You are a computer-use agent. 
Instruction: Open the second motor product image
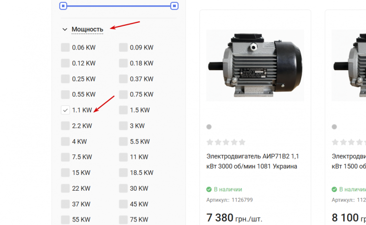point(349,65)
